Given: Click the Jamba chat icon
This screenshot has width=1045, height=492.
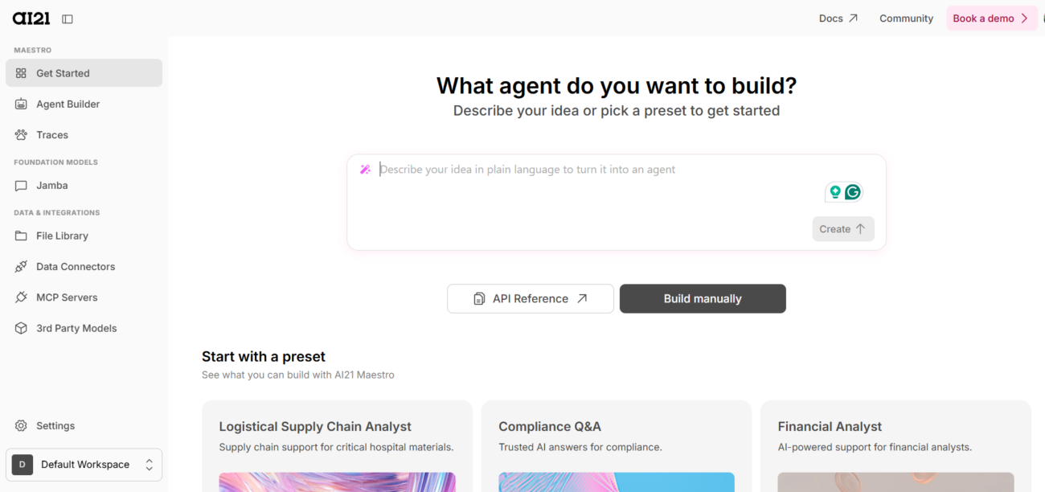Looking at the screenshot, I should (21, 186).
